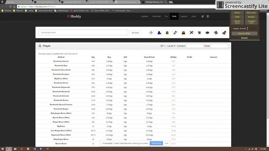This screenshot has width=269, height=151.
Task: Click the Reanimate Bloodveld row
Action: point(133,91)
